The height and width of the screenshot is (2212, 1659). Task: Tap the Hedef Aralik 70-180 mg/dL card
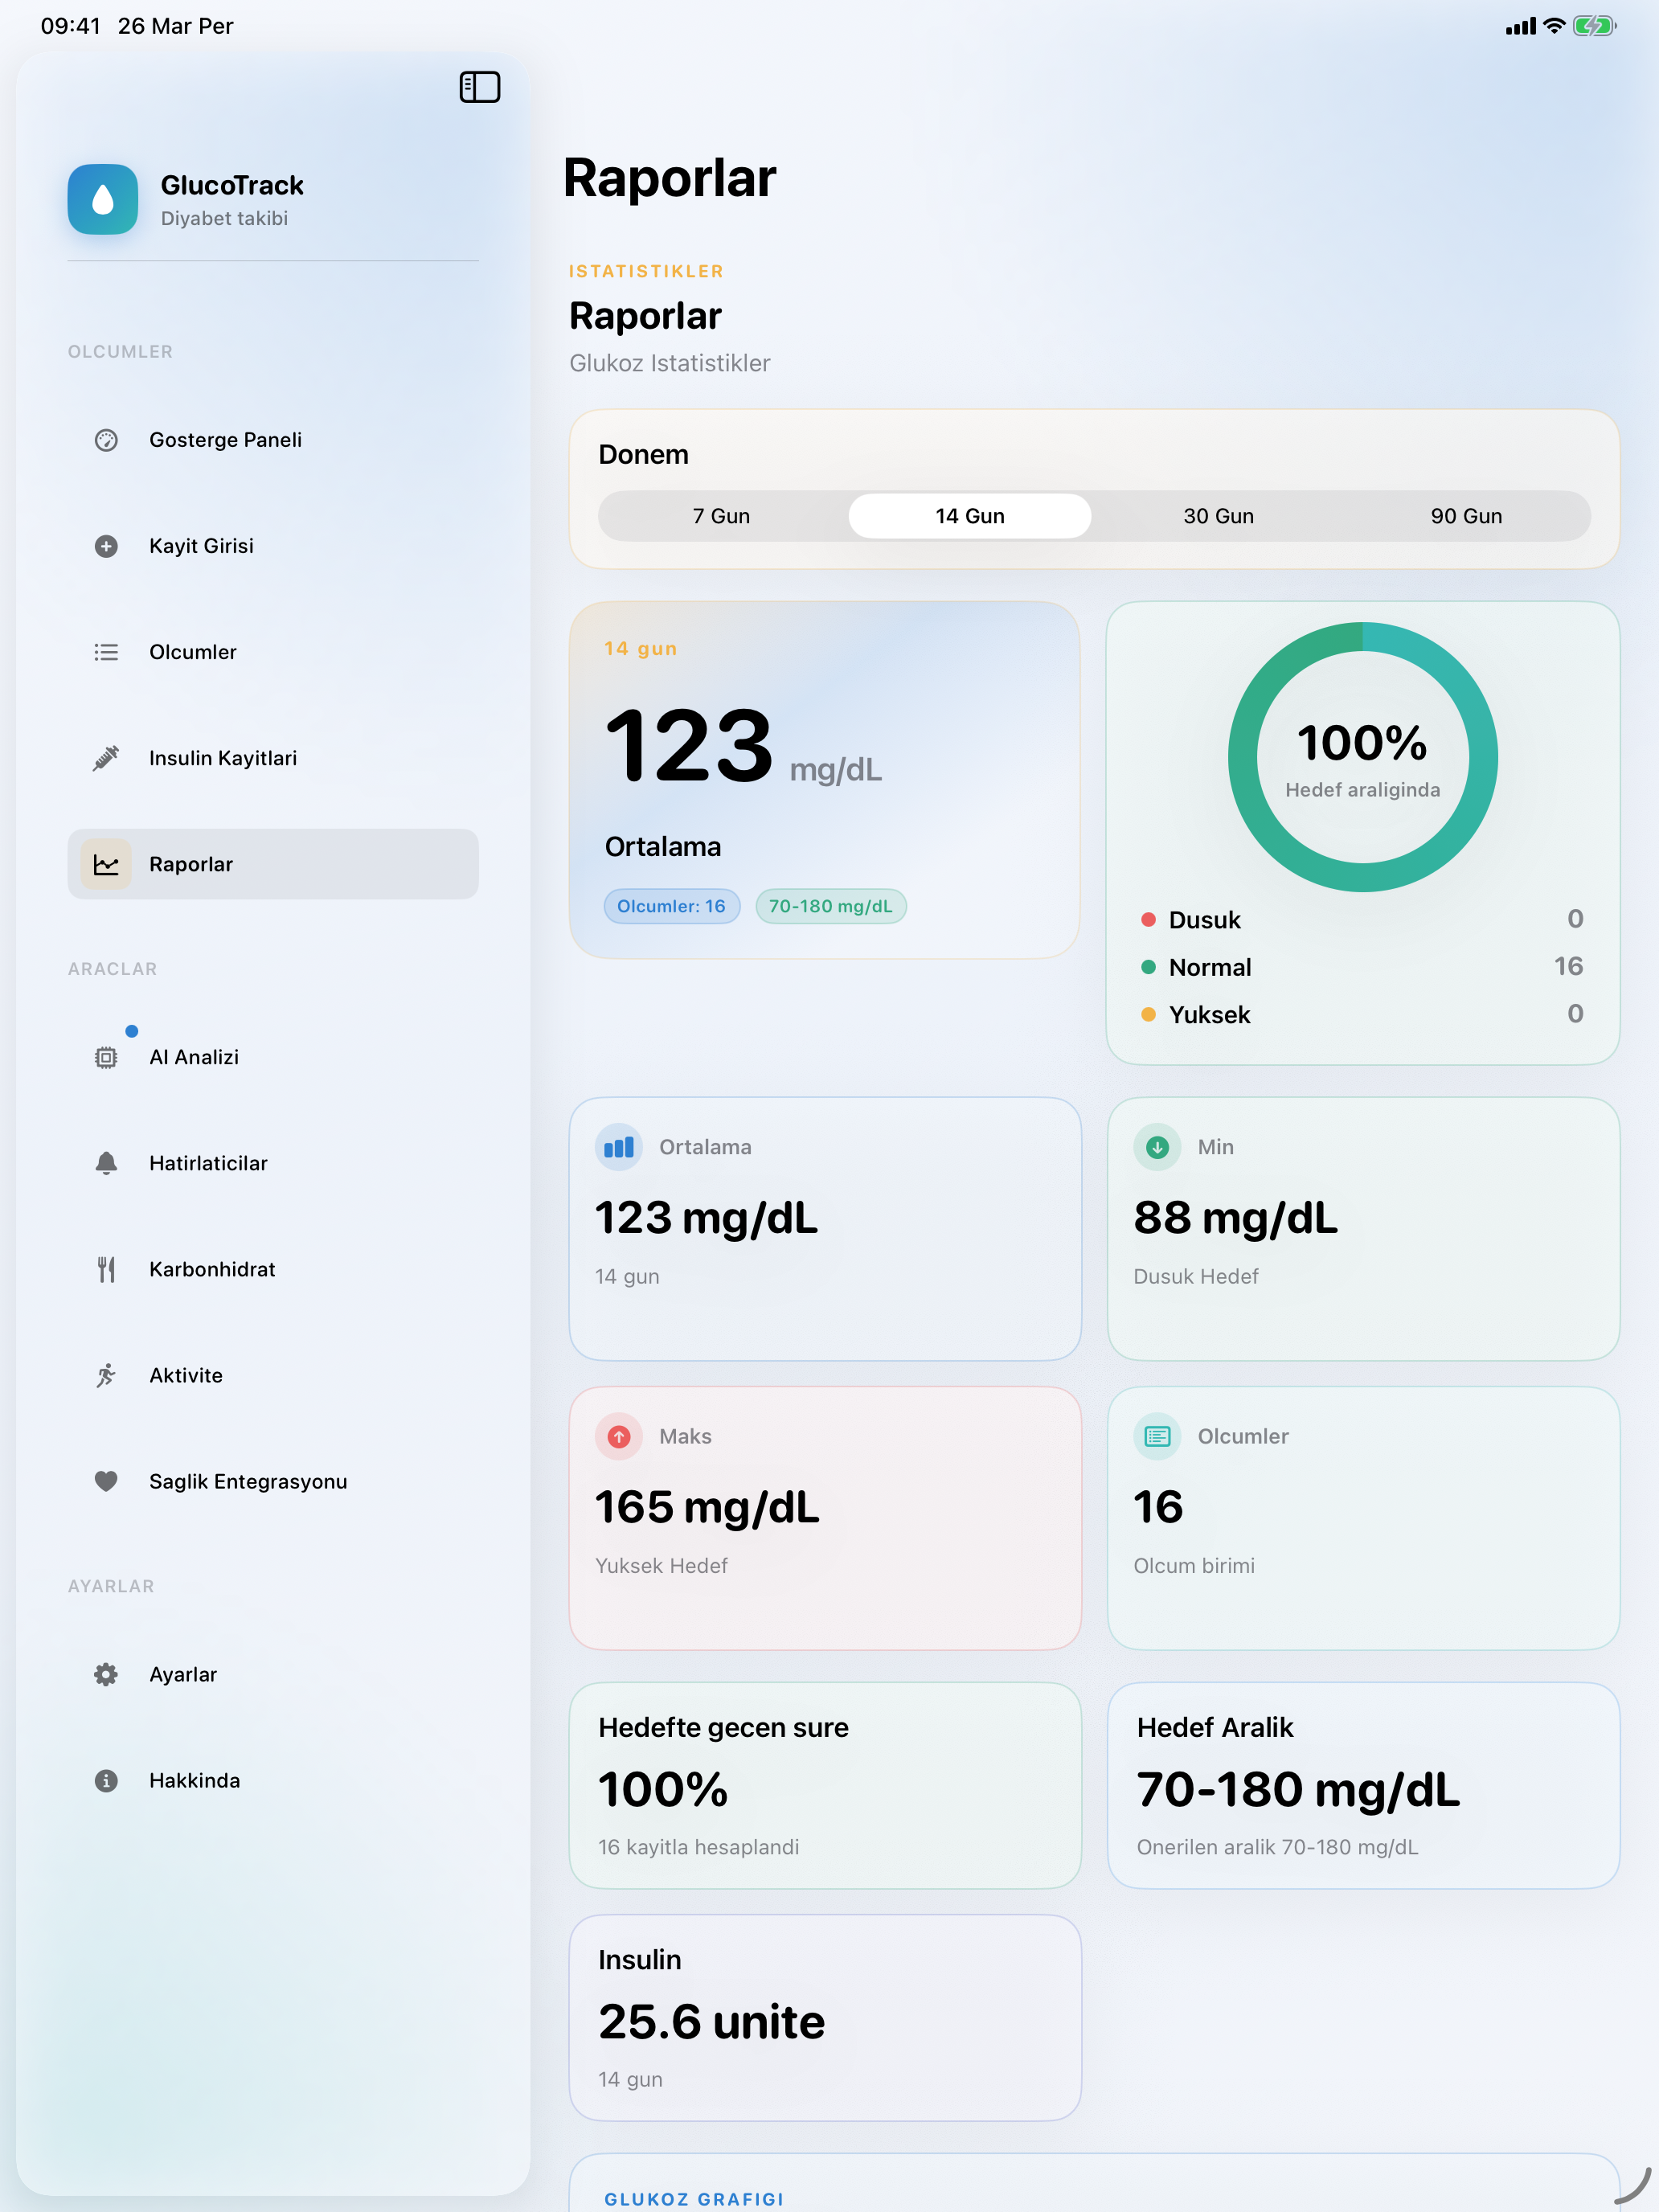pyautogui.click(x=1363, y=1785)
